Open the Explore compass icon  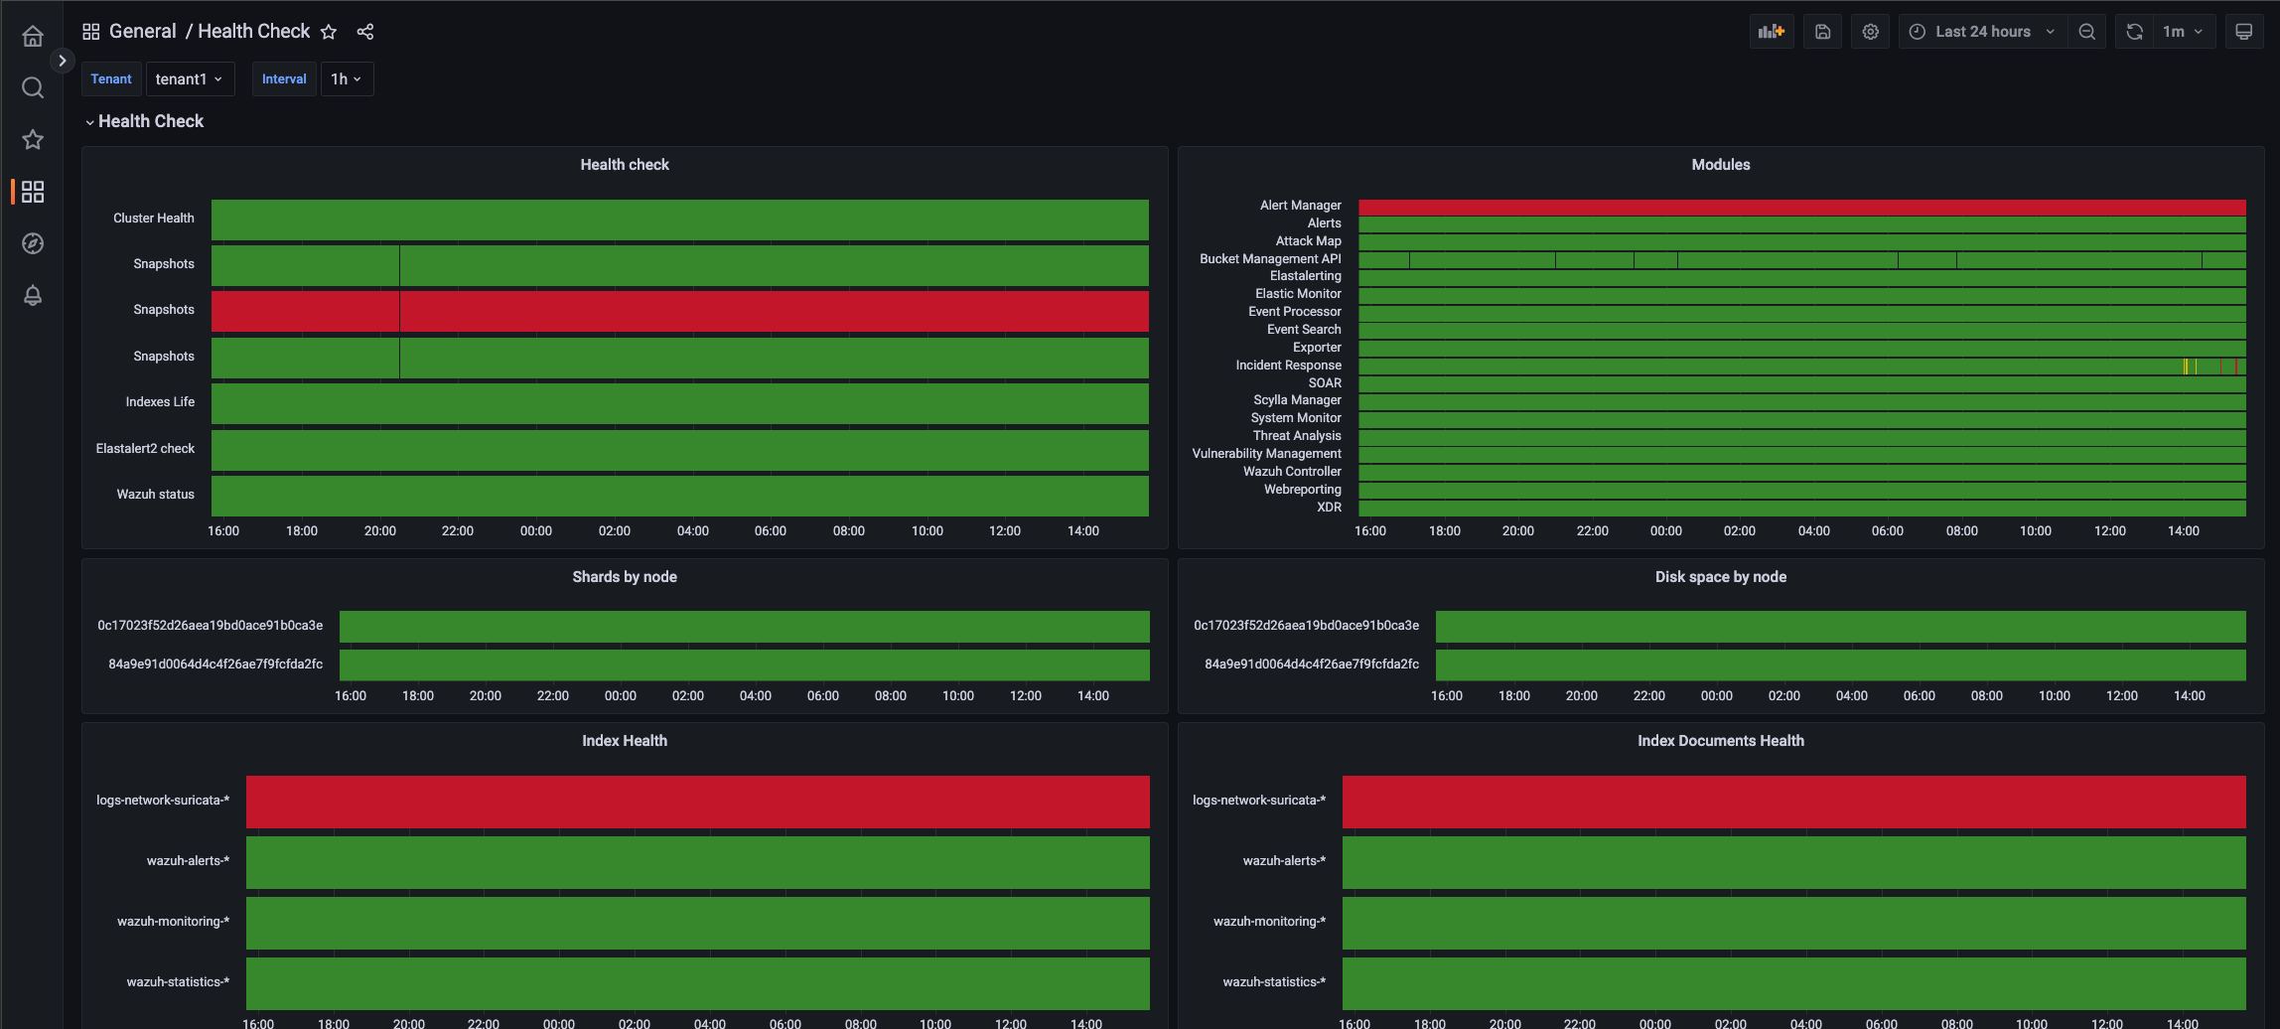(x=33, y=243)
